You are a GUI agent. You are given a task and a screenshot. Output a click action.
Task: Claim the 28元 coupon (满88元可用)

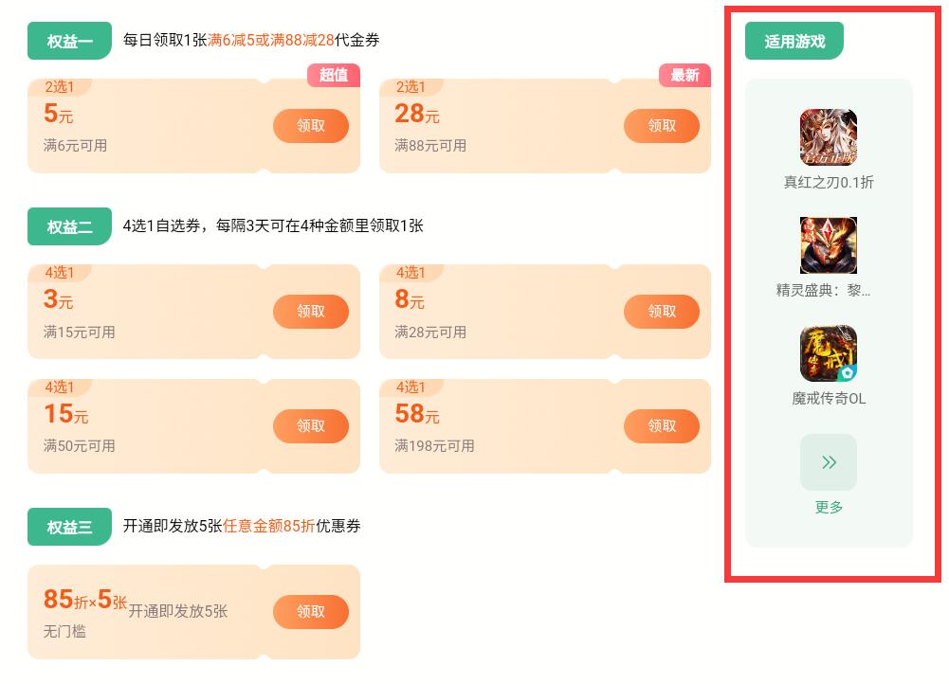tap(661, 126)
